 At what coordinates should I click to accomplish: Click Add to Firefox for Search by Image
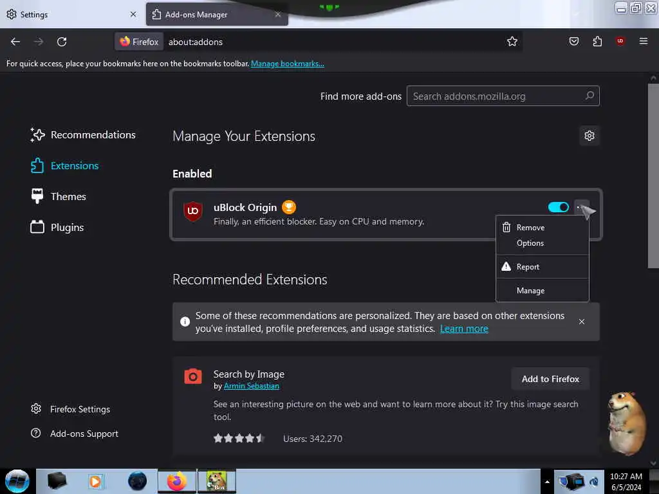550,379
